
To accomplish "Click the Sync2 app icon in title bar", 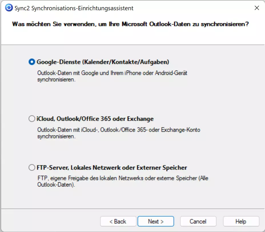I will click(8, 8).
